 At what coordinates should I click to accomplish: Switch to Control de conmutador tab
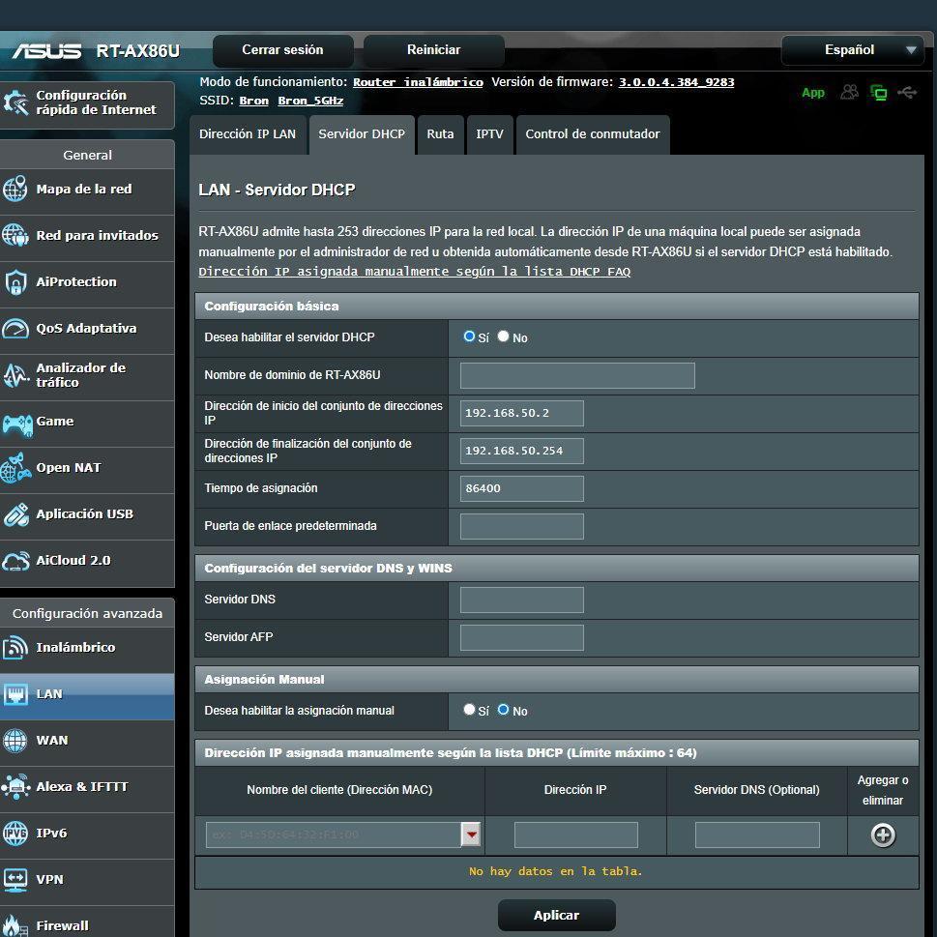[593, 134]
